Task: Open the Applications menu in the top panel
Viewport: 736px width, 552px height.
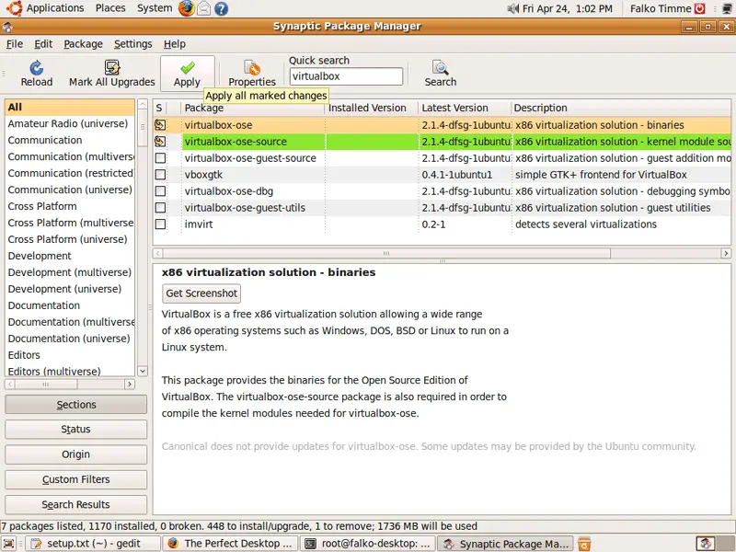Action: click(55, 8)
